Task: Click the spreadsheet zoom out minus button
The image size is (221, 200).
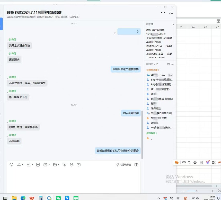Action: click(183, 191)
